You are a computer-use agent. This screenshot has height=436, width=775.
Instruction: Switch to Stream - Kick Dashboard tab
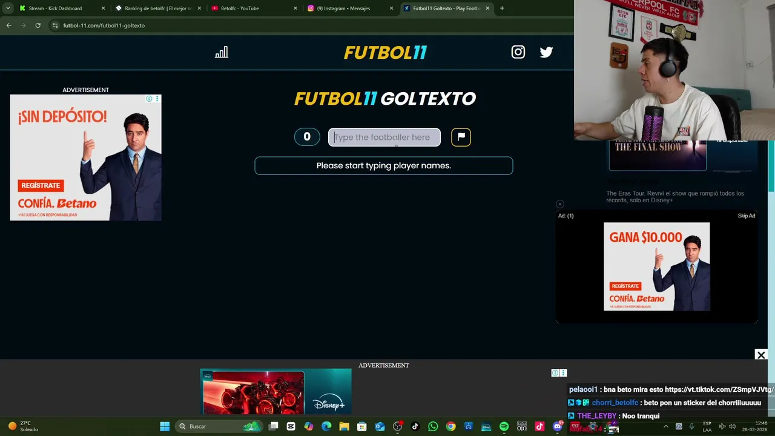click(x=61, y=8)
